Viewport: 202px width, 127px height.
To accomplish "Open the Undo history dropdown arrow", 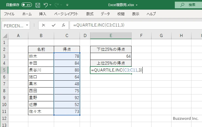I will tap(50, 5).
